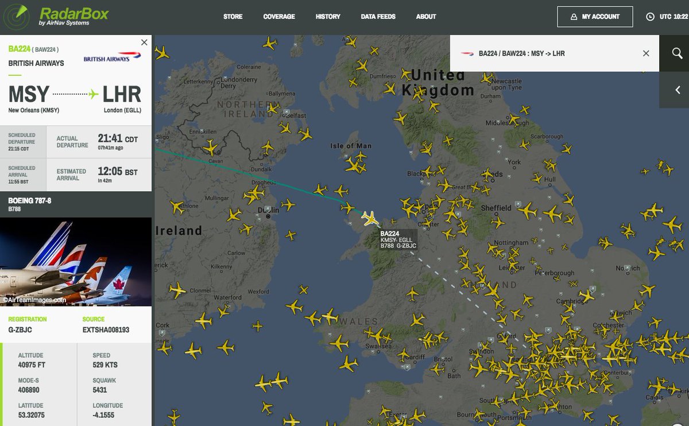Clear the BA224 search result with X

pos(646,53)
